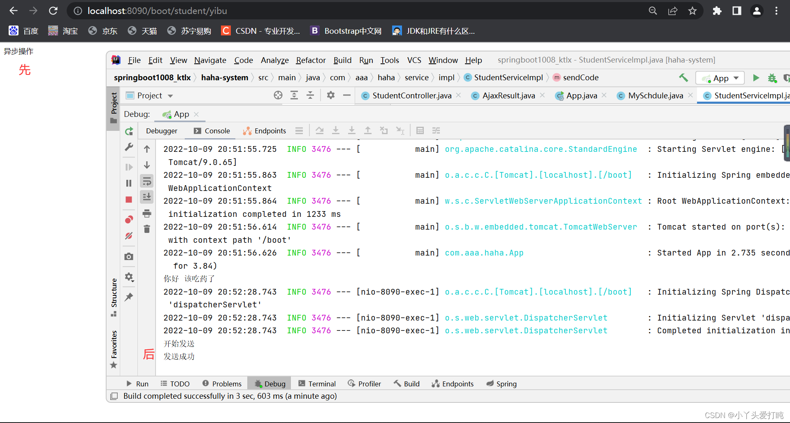Switch to the Debugger tab
The width and height of the screenshot is (790, 423).
click(162, 131)
